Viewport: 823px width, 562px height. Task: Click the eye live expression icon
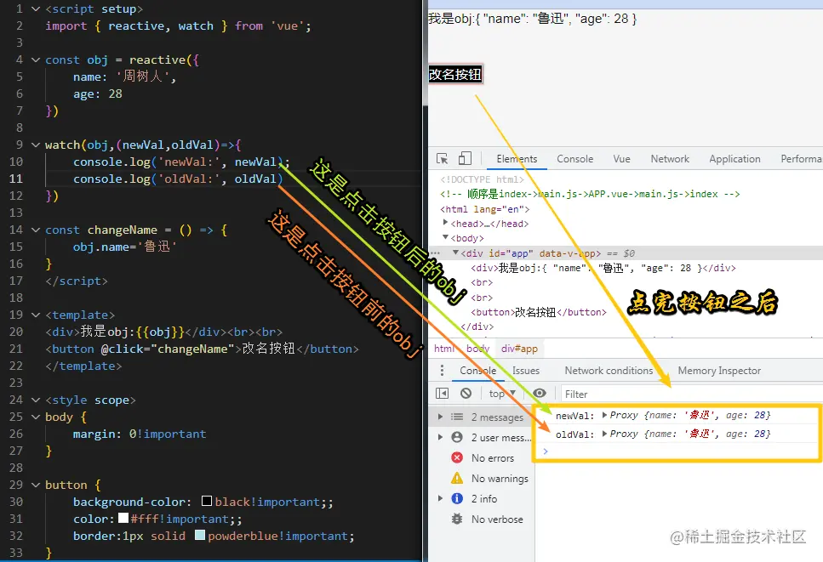pos(540,393)
